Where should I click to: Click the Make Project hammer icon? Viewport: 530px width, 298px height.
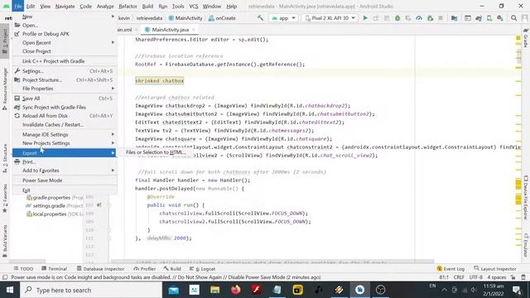tap(260, 18)
